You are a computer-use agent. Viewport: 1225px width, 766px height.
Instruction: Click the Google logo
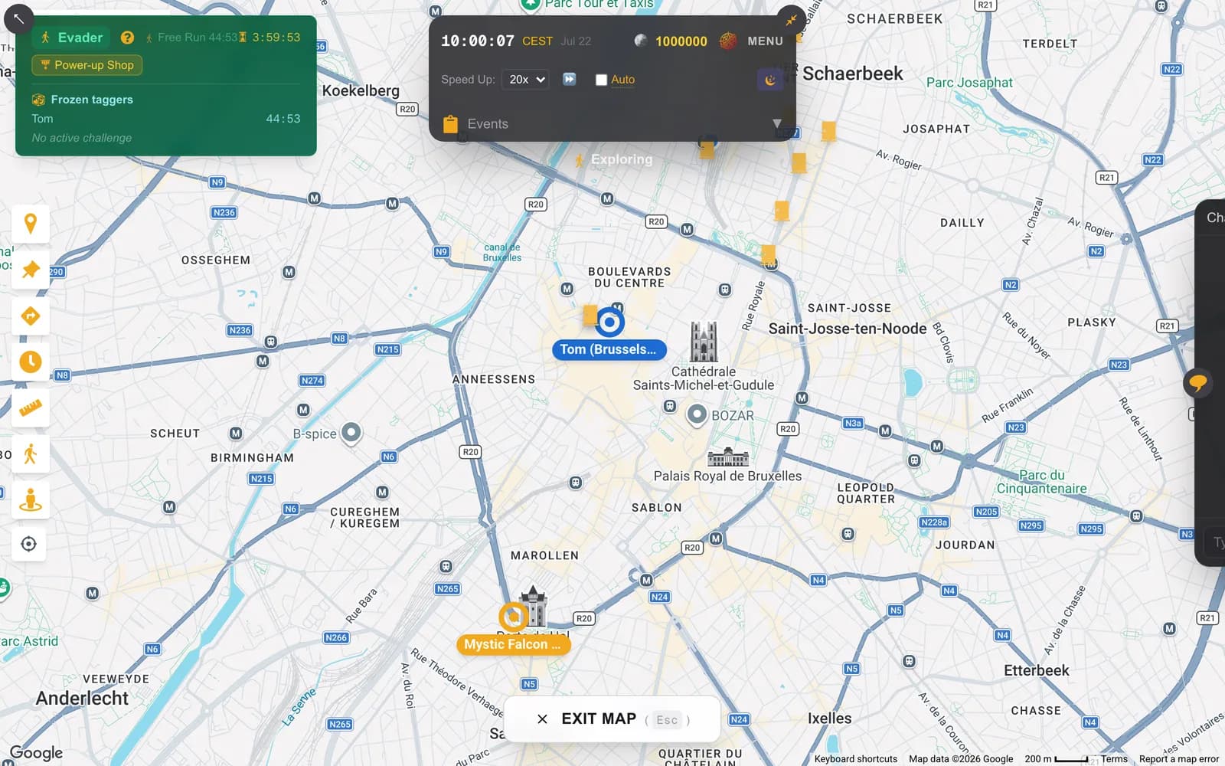coord(36,753)
